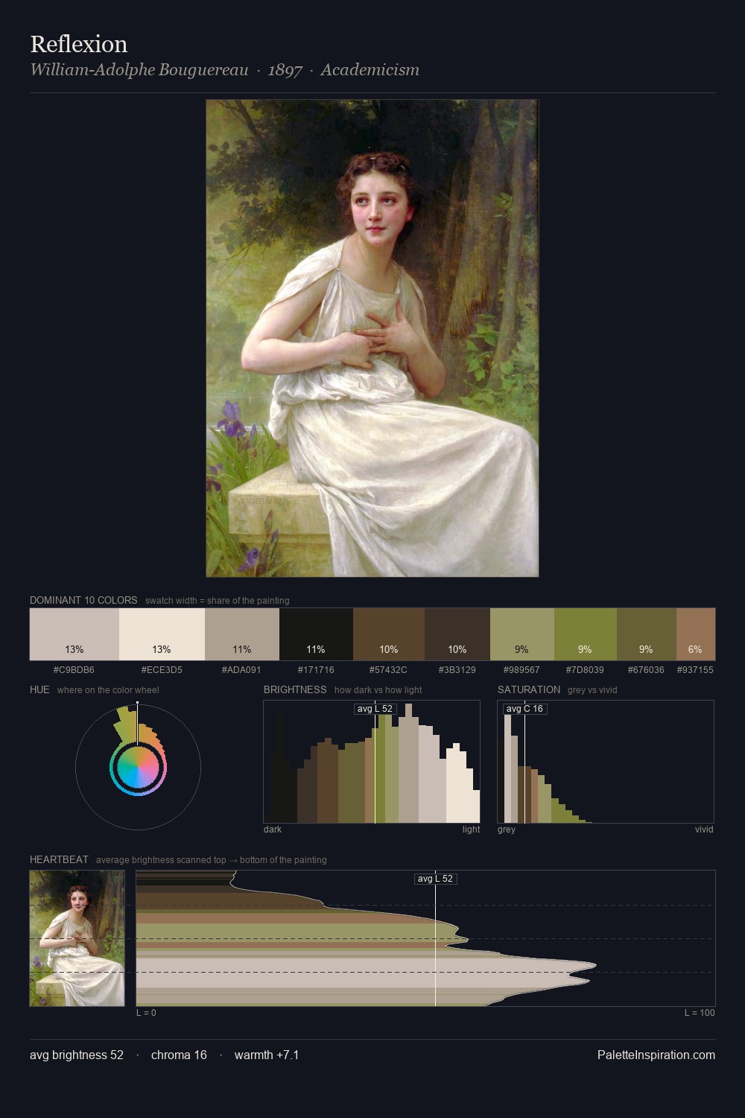
Task: Select the #ECE3D5 cream swatch
Action: tap(162, 634)
